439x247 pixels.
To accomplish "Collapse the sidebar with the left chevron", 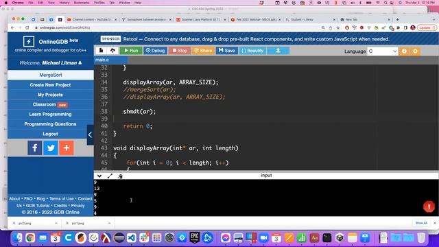I will coord(90,134).
